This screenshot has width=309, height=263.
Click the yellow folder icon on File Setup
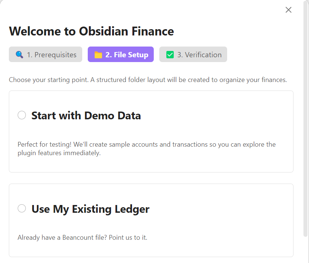click(x=98, y=55)
